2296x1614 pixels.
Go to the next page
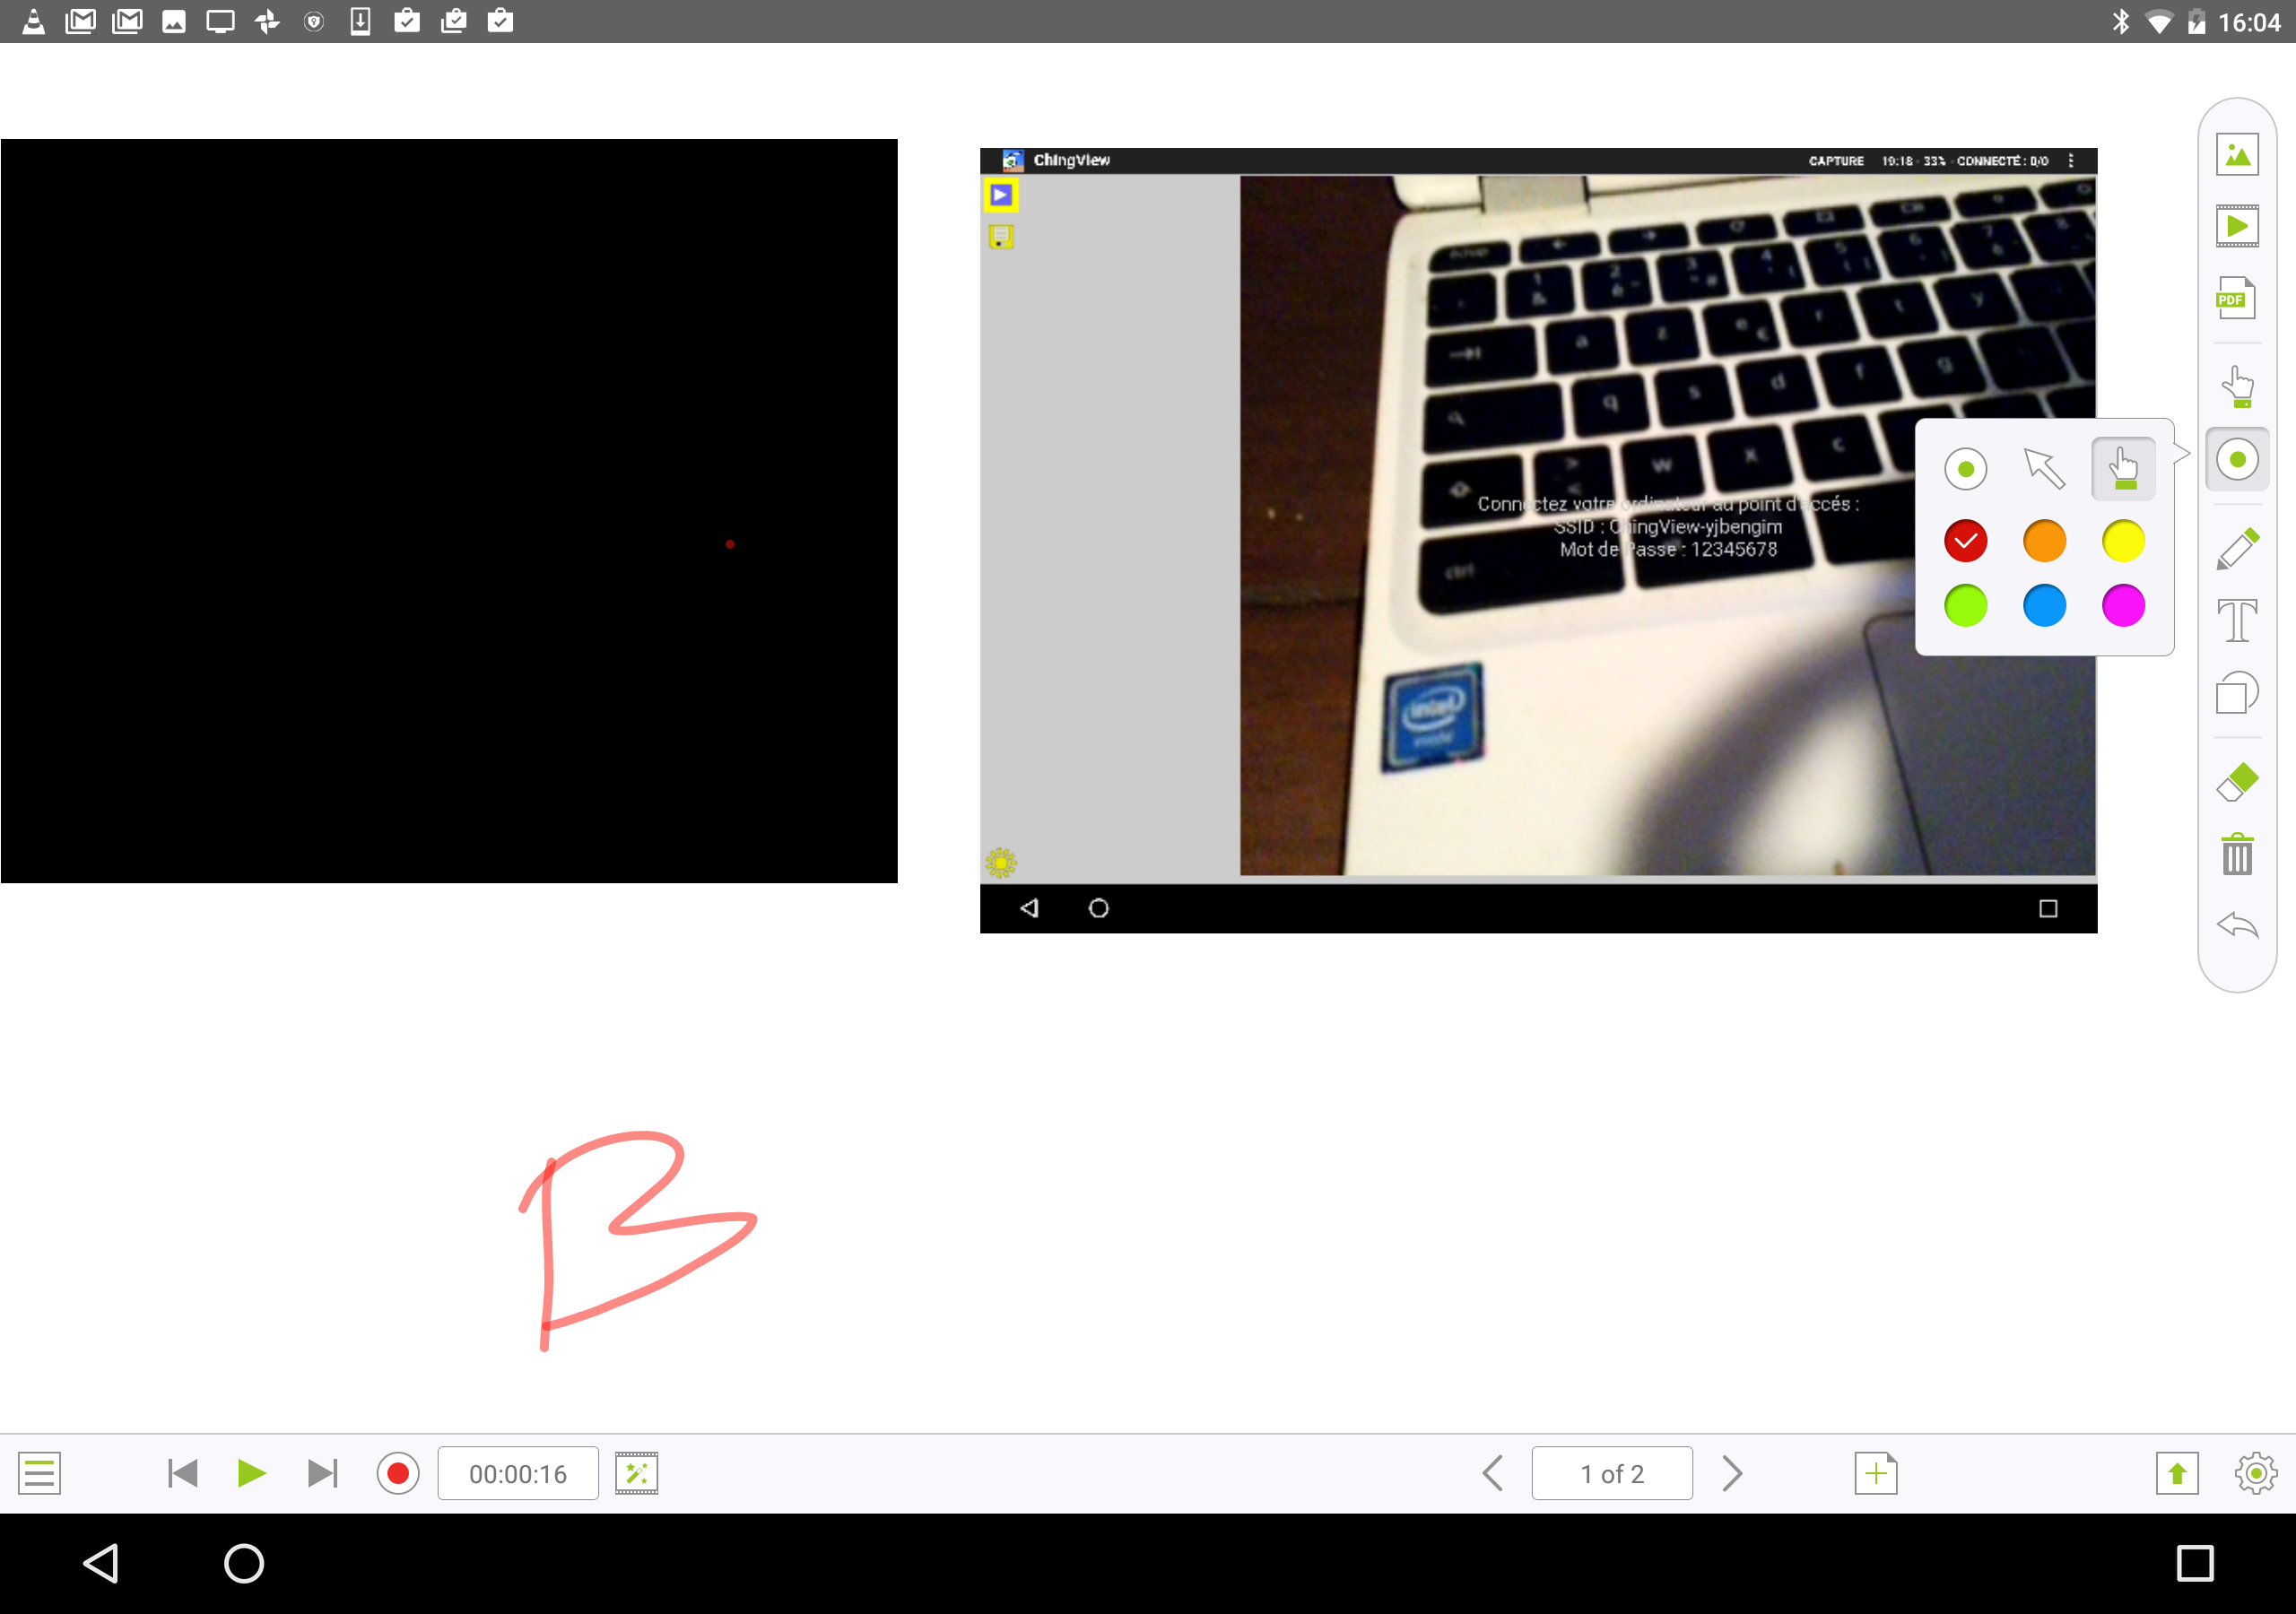[1732, 1473]
